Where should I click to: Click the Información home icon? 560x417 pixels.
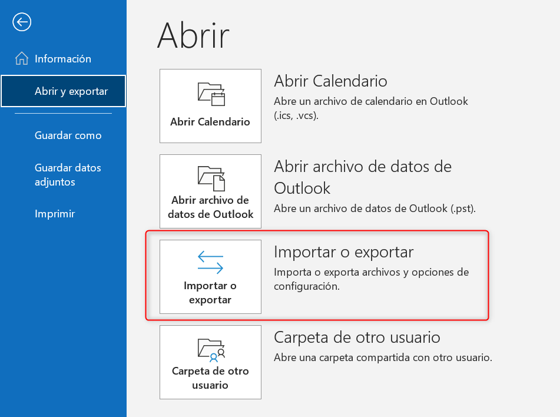[x=22, y=58]
